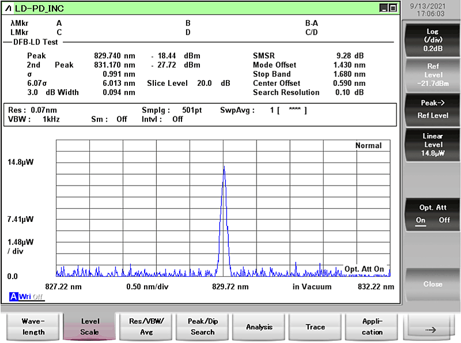Click the LMkr marker label
This screenshot has height=343, width=461.
(x=20, y=32)
